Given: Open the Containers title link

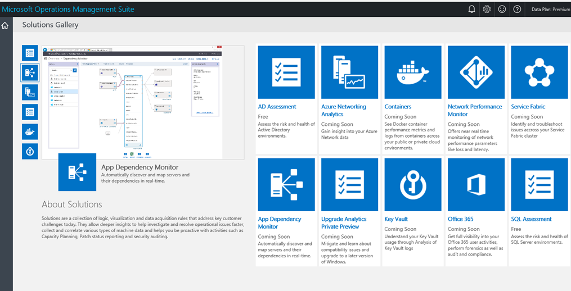Looking at the screenshot, I should (398, 107).
